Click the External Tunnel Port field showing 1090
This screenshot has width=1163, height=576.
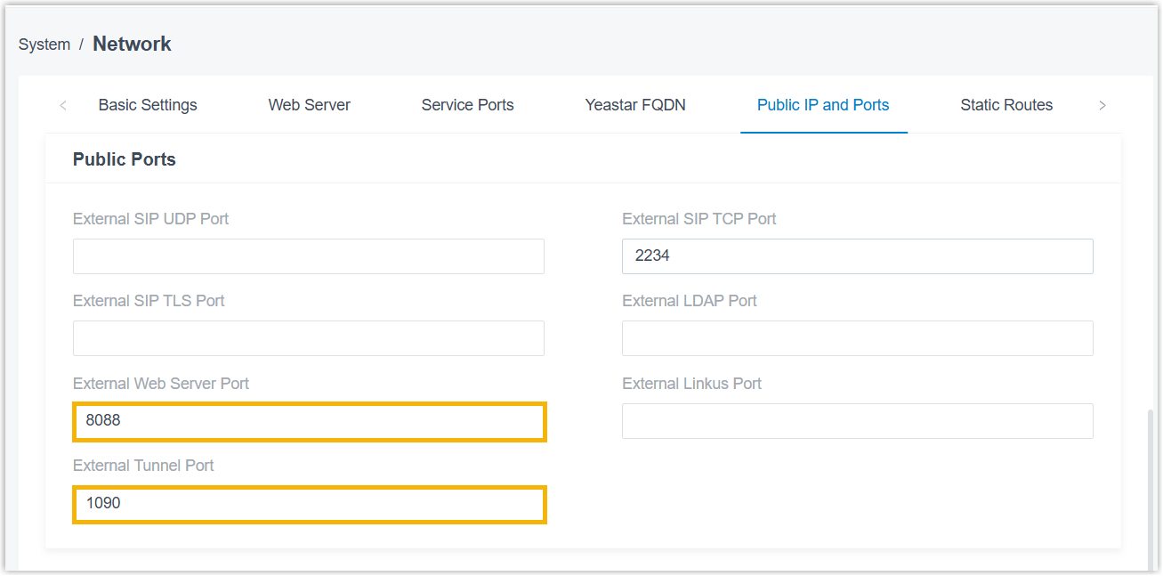coord(308,504)
